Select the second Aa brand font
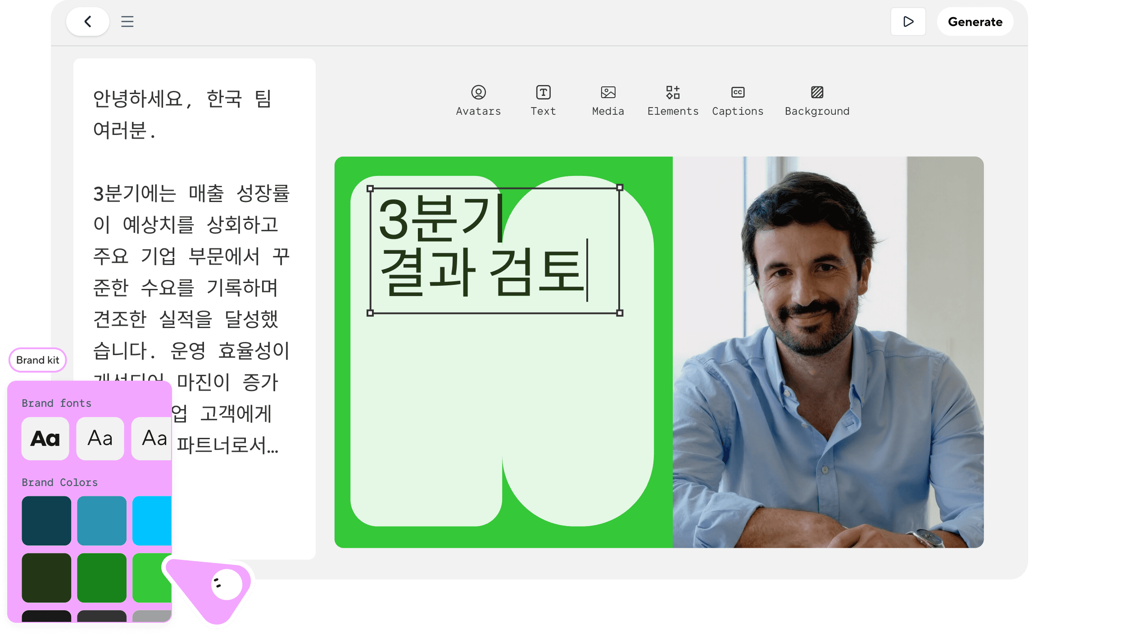Image resolution: width=1124 pixels, height=639 pixels. click(x=100, y=438)
